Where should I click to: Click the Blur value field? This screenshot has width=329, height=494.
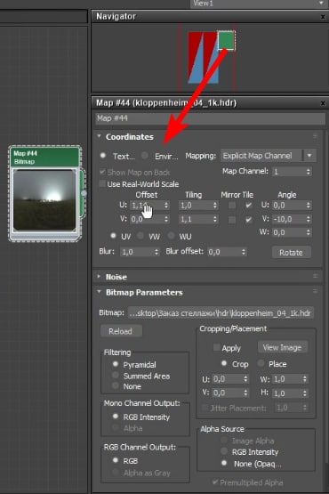[x=137, y=252]
